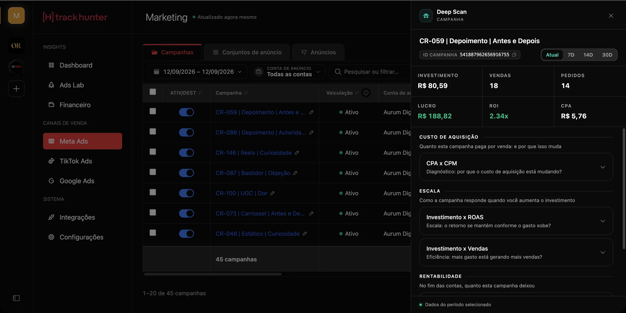
Task: Click the table horizontal scrollbar
Action: (213, 274)
